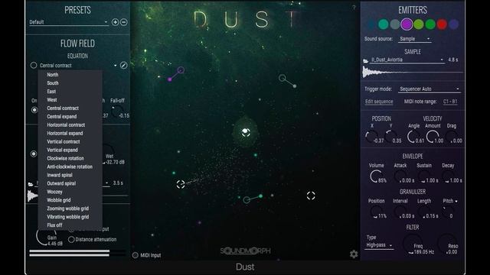The height and width of the screenshot is (275, 490).
Task: Click the MIDI note range C1 - B1 value
Action: pyautogui.click(x=450, y=102)
